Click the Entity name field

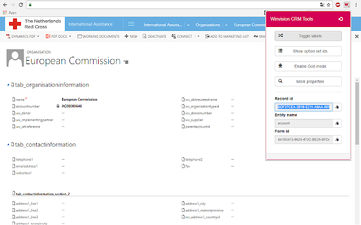point(303,123)
